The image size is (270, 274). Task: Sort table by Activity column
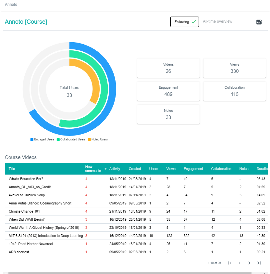(x=115, y=169)
